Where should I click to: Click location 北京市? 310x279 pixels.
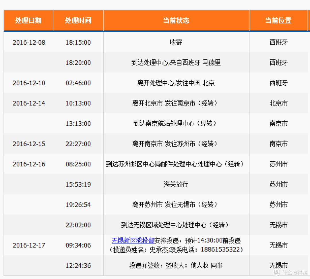(278, 103)
